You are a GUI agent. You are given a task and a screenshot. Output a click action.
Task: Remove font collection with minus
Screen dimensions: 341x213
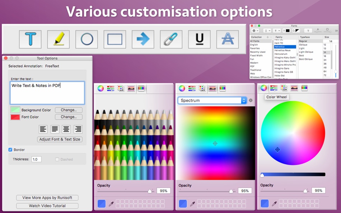tap(271, 37)
